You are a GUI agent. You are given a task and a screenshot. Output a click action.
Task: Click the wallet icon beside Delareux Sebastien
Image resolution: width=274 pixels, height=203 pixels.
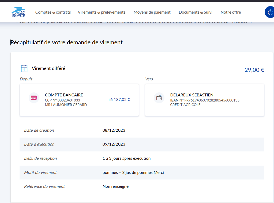pos(159,98)
